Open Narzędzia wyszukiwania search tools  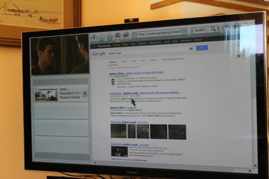[x=173, y=59]
